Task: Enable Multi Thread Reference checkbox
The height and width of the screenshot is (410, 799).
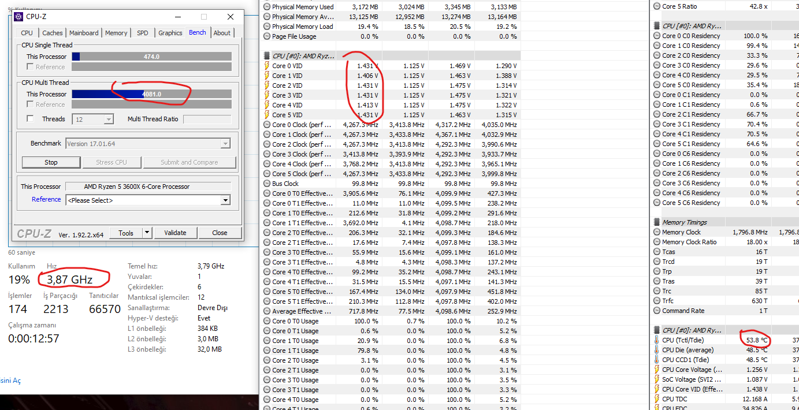Action: click(x=31, y=105)
